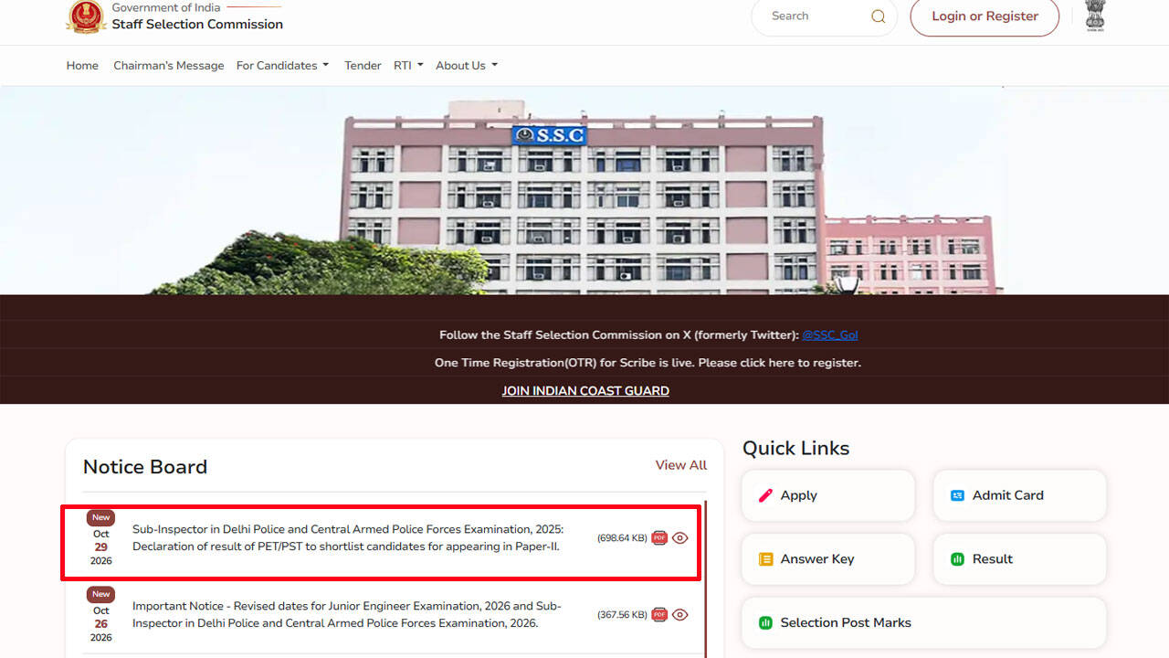Open the Admit Card quick link
The height and width of the screenshot is (658, 1169).
point(1019,495)
